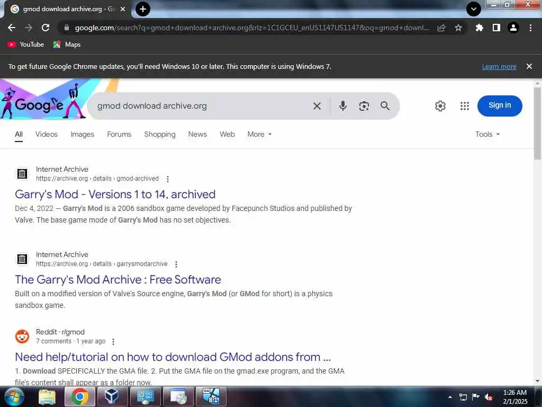Open Windows Explorer from the taskbar
The width and height of the screenshot is (542, 407).
click(47, 396)
